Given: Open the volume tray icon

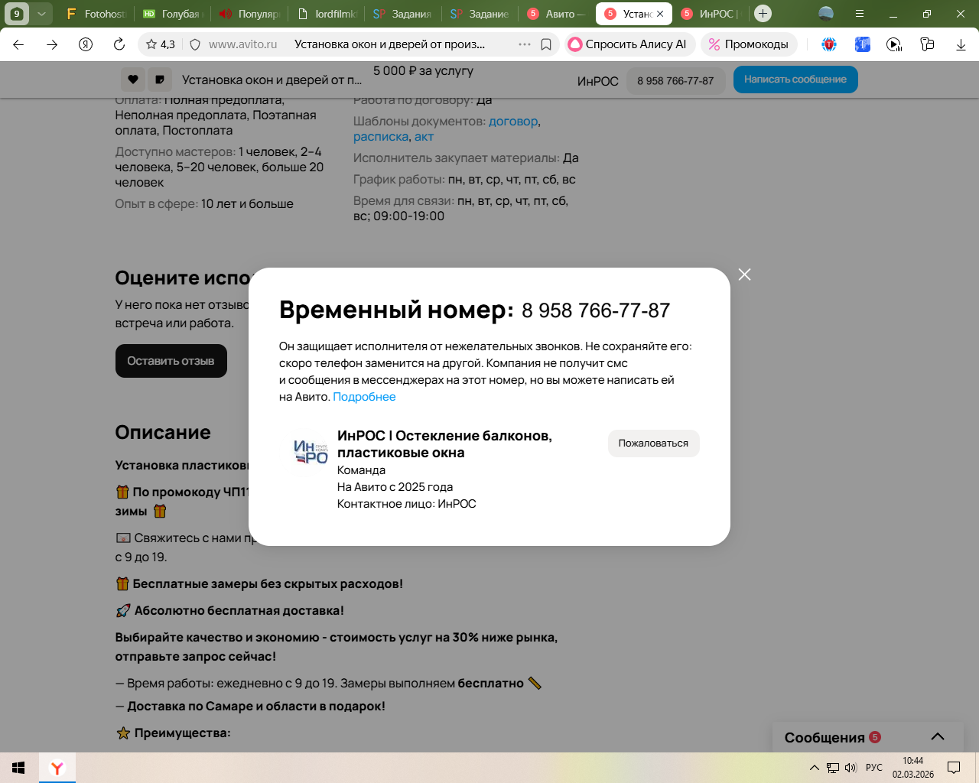Looking at the screenshot, I should 851,768.
